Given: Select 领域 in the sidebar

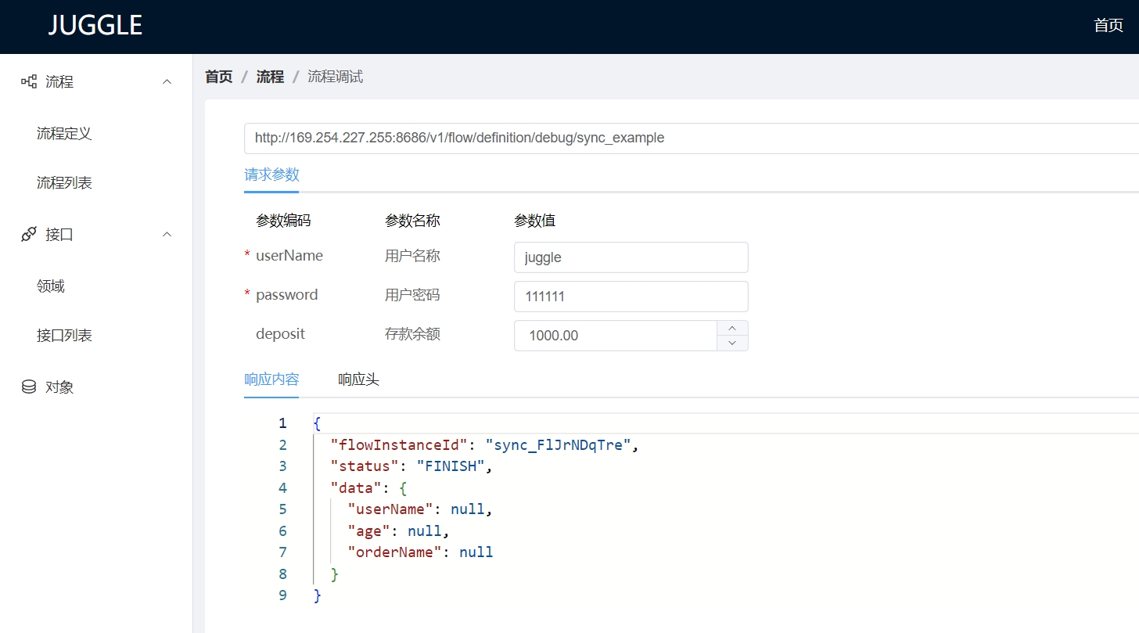Looking at the screenshot, I should [51, 286].
